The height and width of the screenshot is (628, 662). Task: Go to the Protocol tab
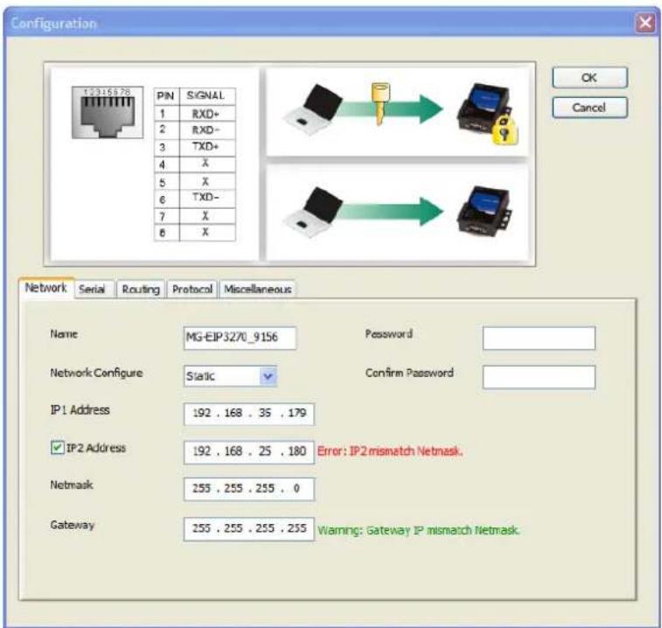click(x=192, y=290)
